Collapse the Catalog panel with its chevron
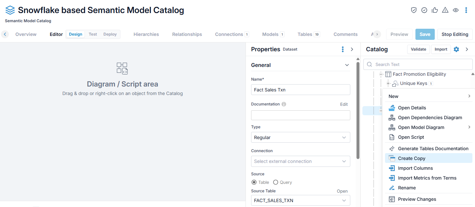 (467, 49)
